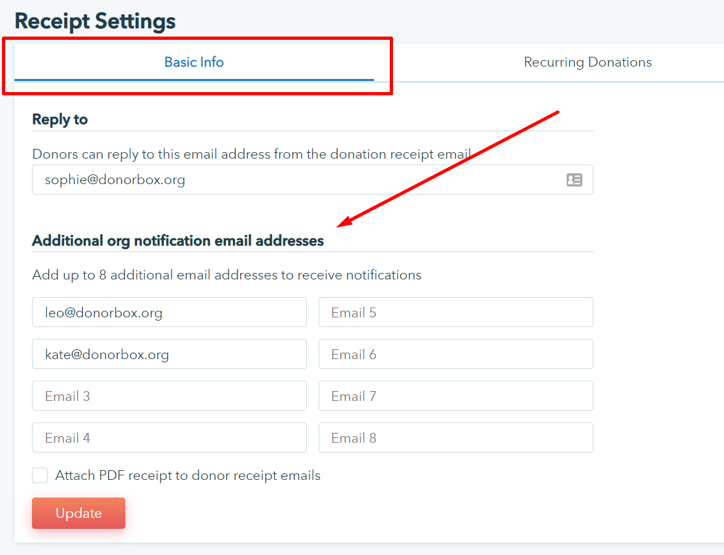Enable Attach PDF receipt checkbox

40,475
